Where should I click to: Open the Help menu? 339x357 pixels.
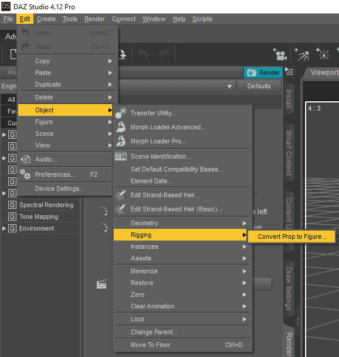coord(179,19)
